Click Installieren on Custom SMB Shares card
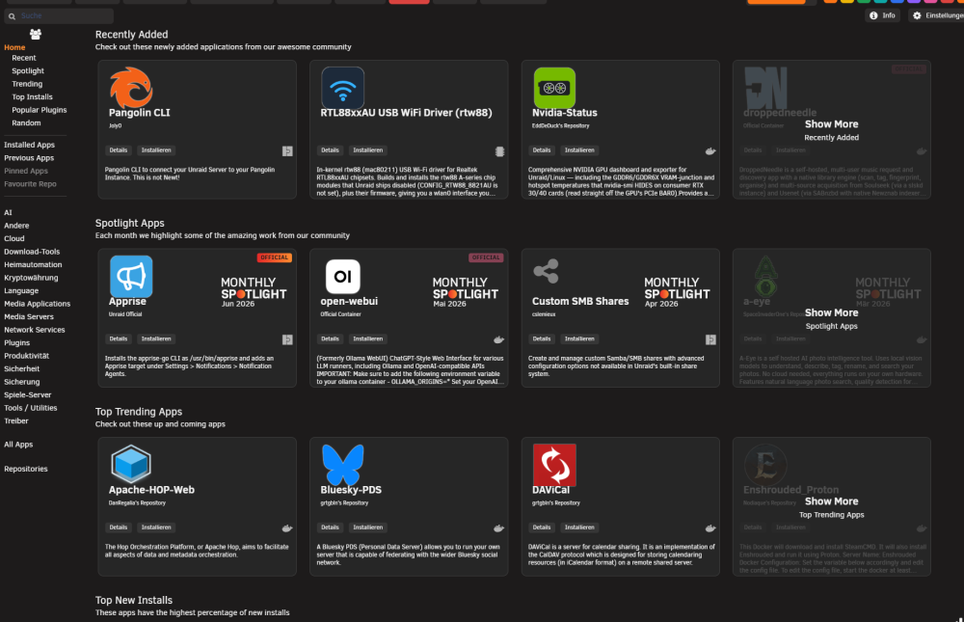 pos(579,339)
